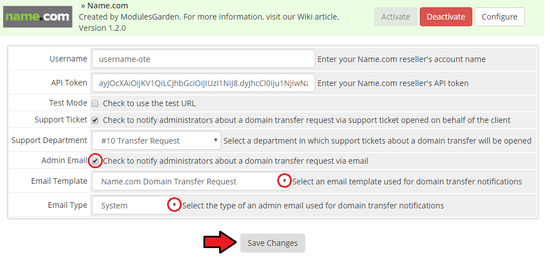Click the name.com logo image
Image resolution: width=545 pixels, height=257 pixels.
pyautogui.click(x=37, y=17)
